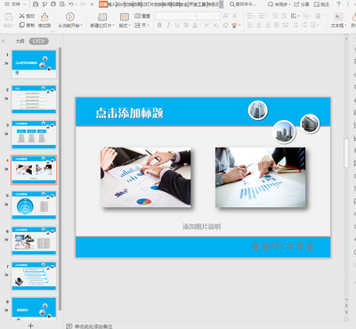Click the Save icon in quick access toolbar
Image resolution: width=356 pixels, height=329 pixels.
coord(36,4)
